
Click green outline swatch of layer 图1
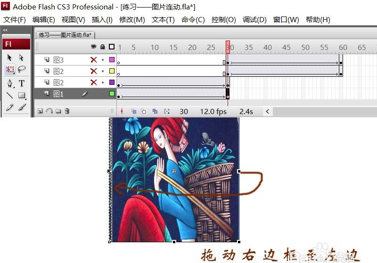(x=112, y=93)
